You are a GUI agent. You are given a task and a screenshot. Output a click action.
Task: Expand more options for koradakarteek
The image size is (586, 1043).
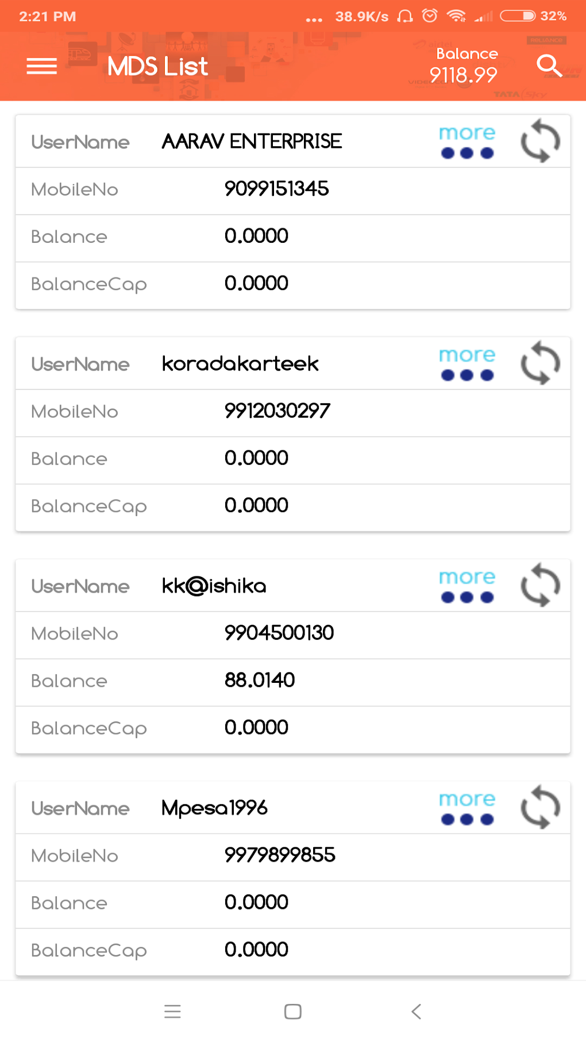point(467,364)
